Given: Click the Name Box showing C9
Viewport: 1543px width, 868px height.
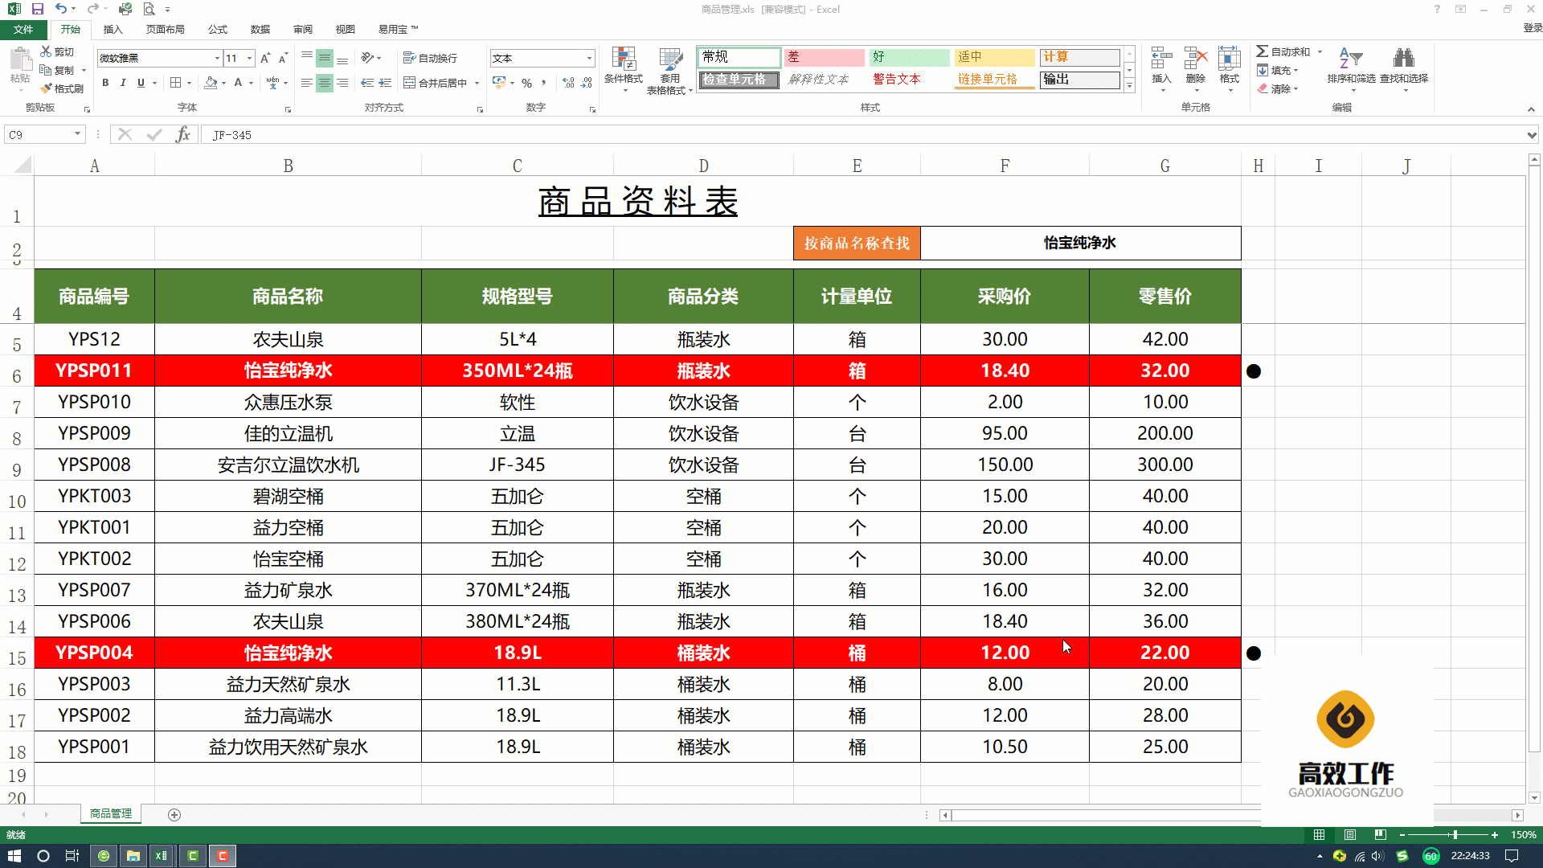Looking at the screenshot, I should pos(39,135).
